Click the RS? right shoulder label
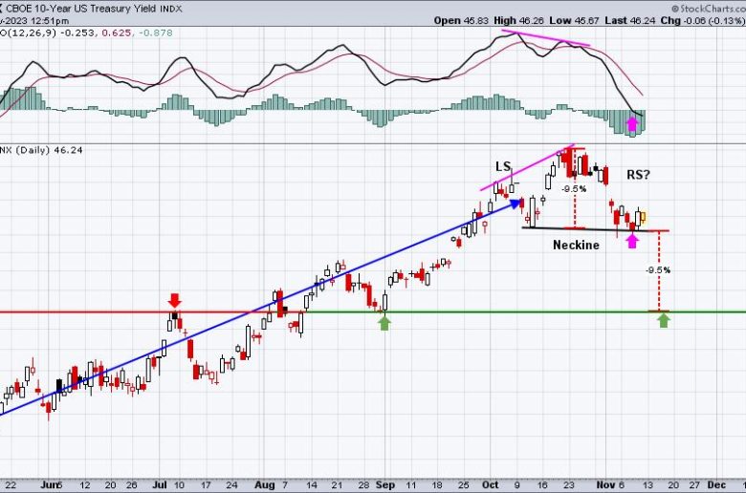 (638, 175)
